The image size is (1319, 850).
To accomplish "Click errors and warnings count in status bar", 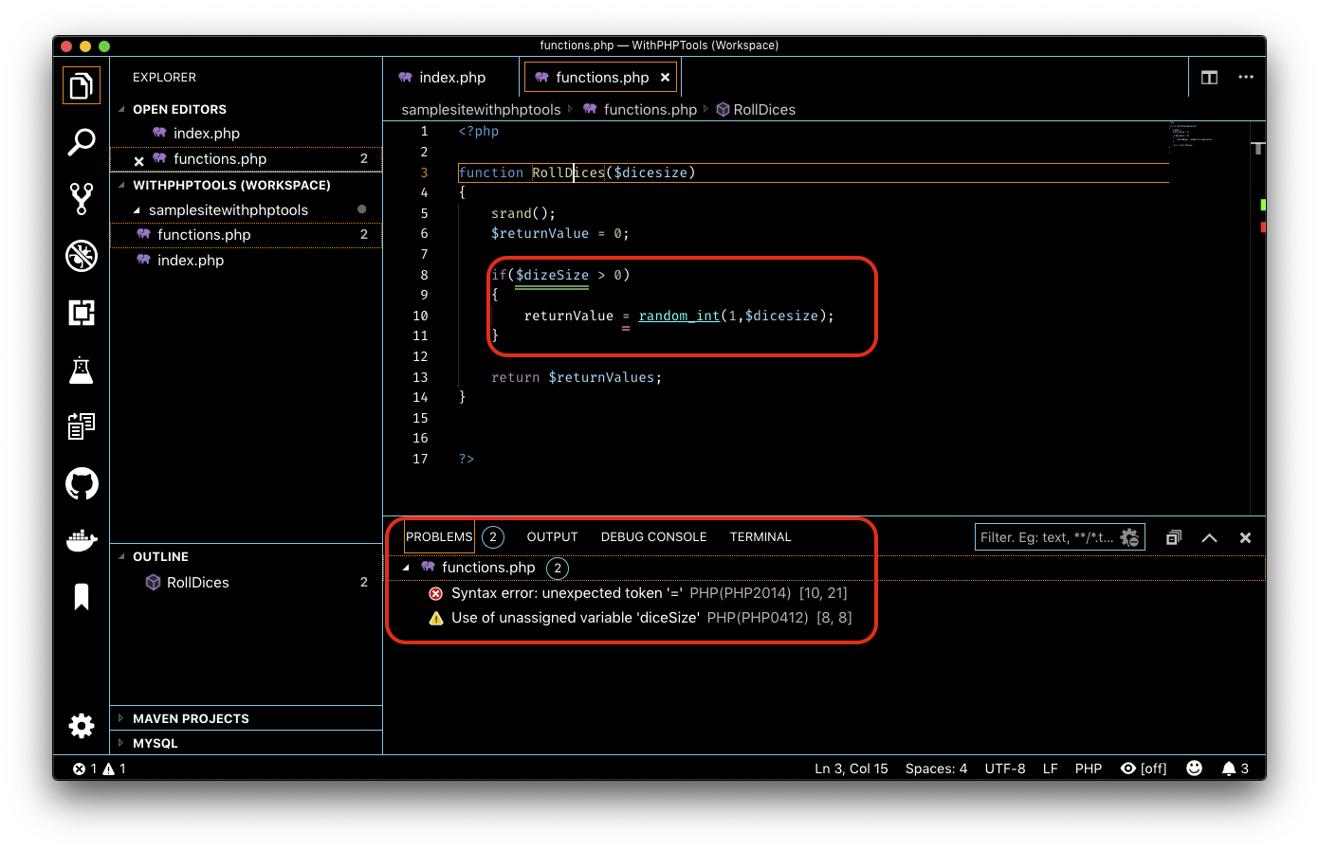I will 100,769.
